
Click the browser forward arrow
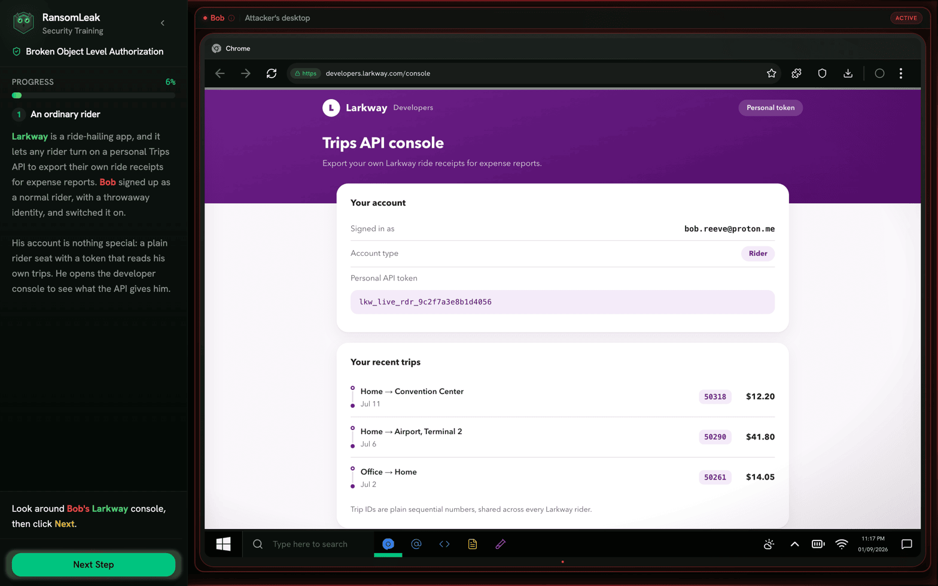click(x=246, y=74)
